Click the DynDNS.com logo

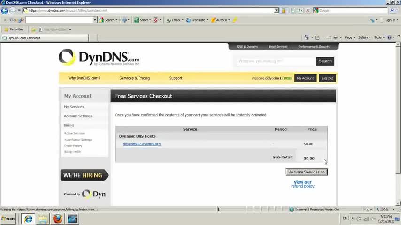pos(99,57)
